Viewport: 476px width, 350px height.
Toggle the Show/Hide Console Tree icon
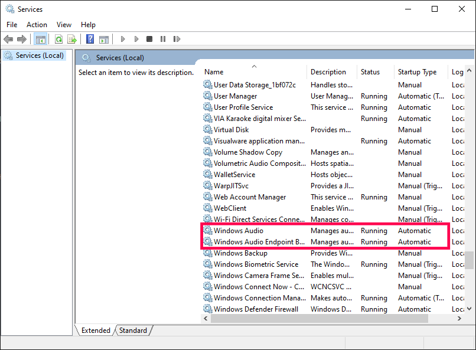coord(40,40)
